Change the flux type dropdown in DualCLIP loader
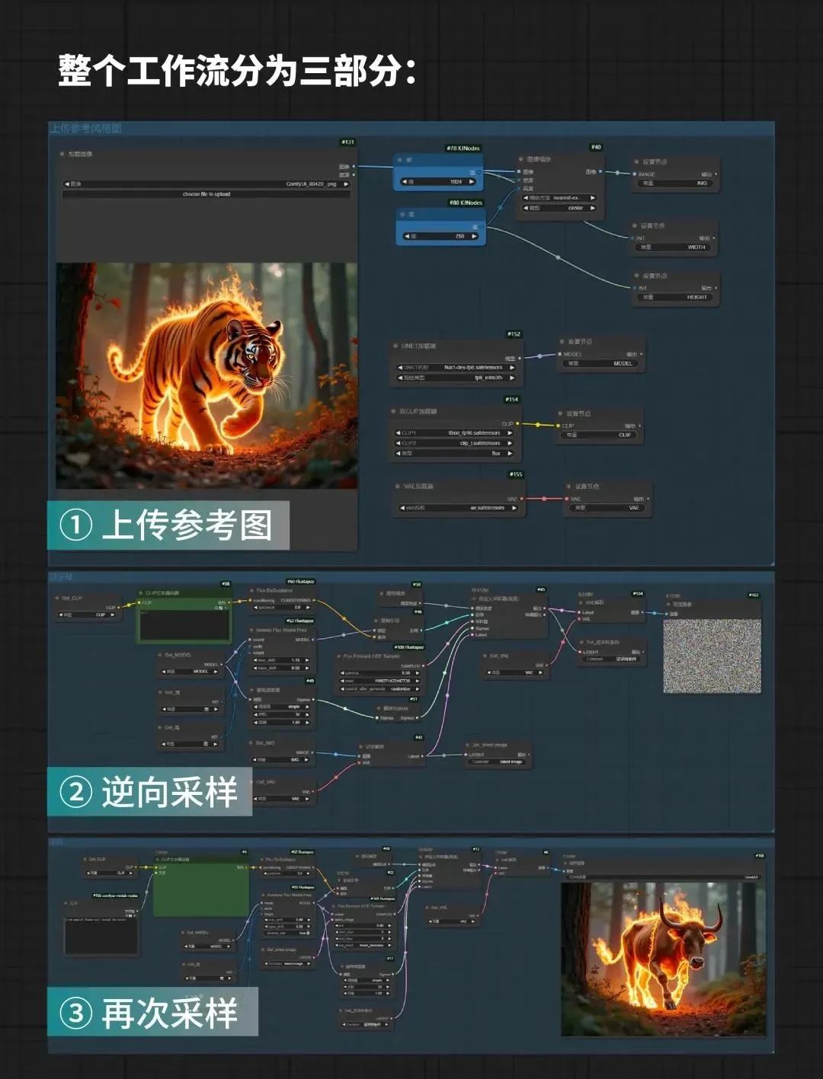 pos(454,453)
